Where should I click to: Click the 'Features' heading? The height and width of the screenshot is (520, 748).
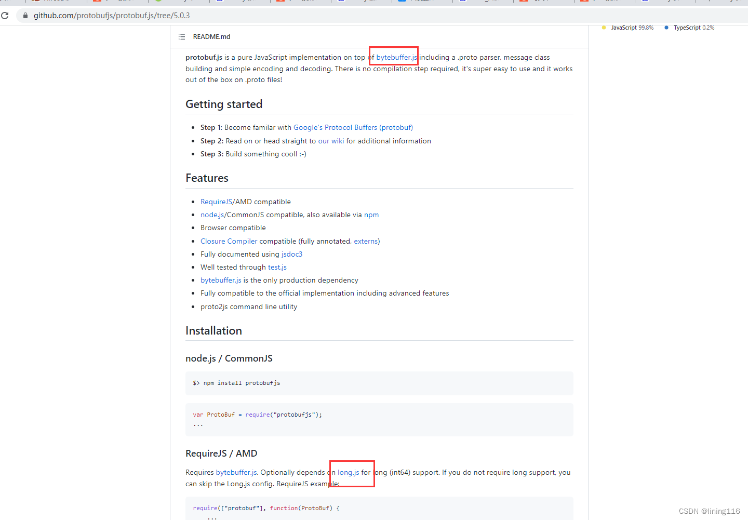(x=207, y=178)
